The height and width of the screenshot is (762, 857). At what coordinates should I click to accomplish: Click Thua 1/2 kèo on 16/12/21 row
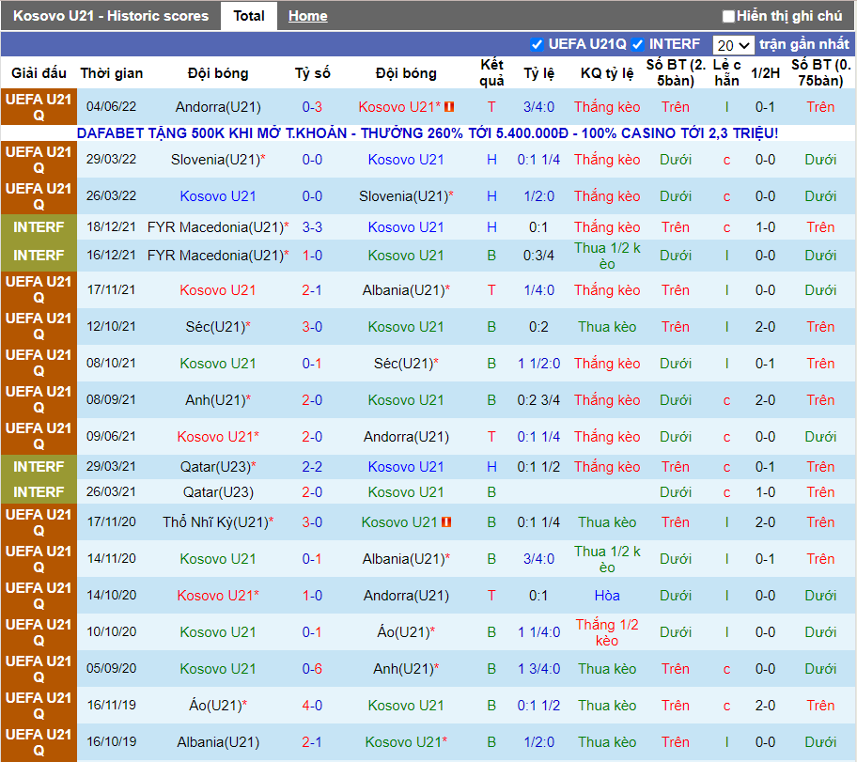tap(607, 256)
